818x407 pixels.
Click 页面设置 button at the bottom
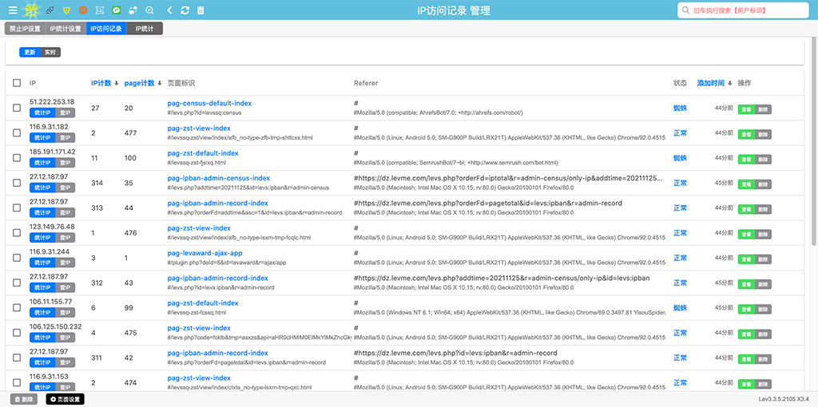coord(65,399)
